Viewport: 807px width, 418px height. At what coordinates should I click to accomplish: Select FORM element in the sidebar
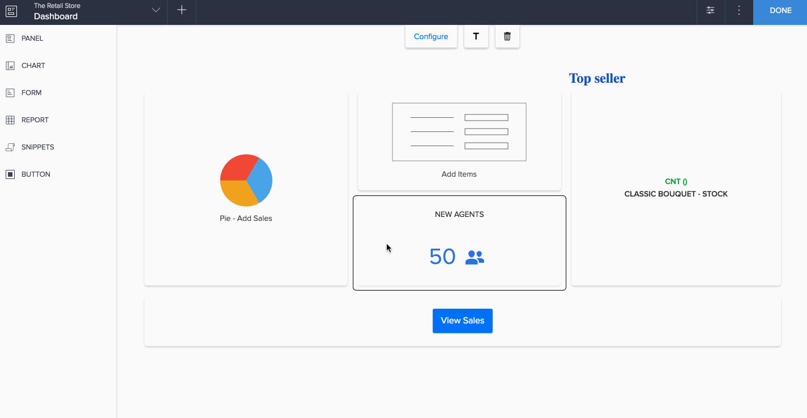pos(31,93)
